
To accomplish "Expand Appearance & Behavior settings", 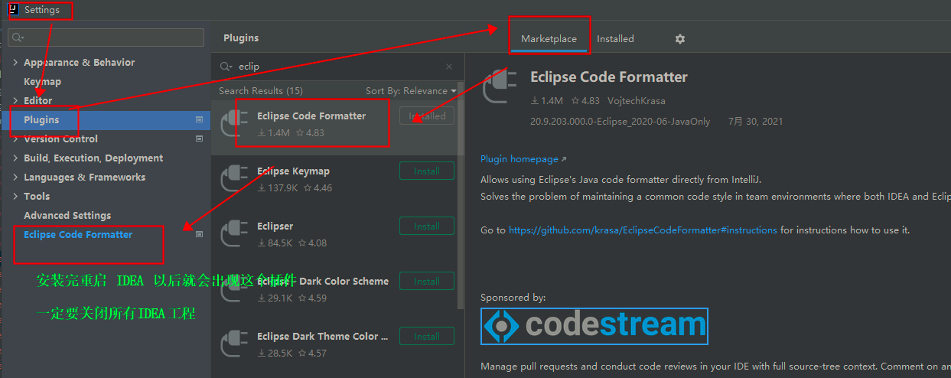I will (x=15, y=62).
